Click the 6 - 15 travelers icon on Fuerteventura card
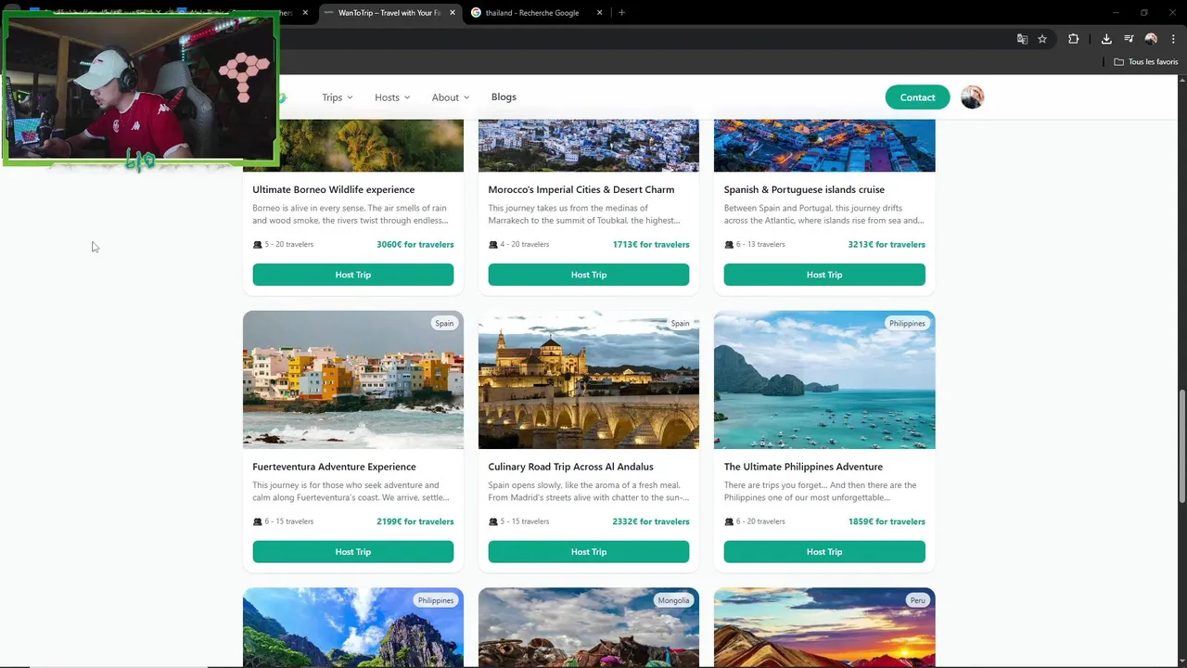 pyautogui.click(x=258, y=521)
